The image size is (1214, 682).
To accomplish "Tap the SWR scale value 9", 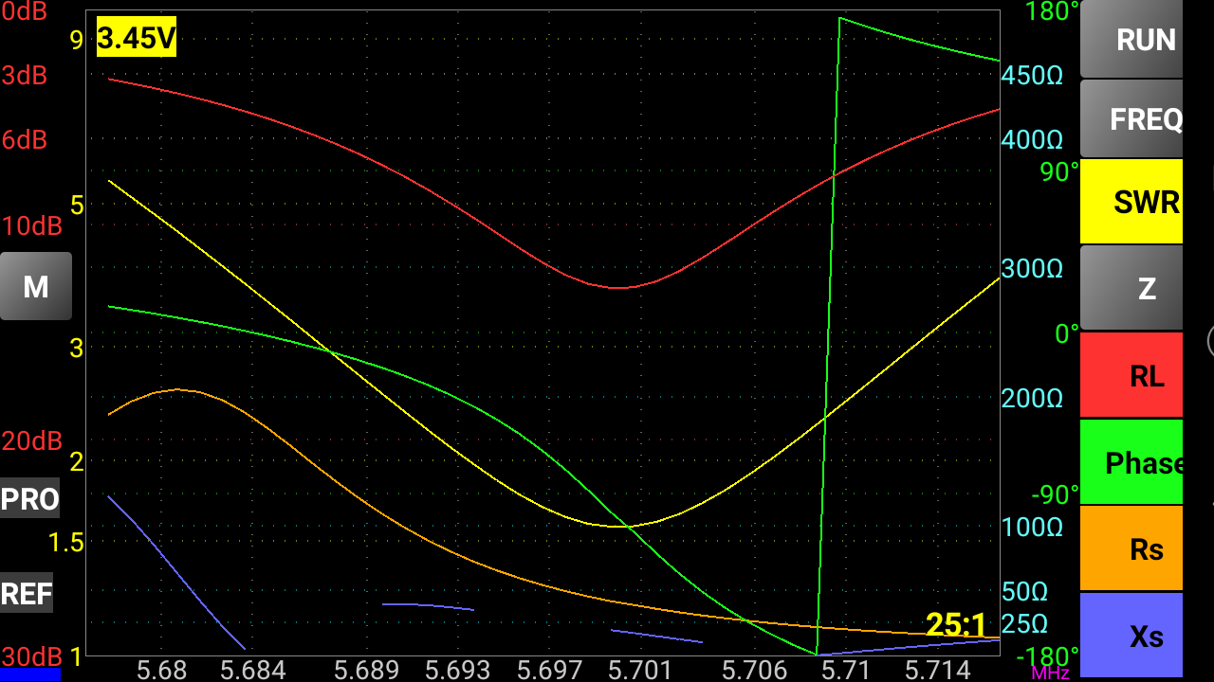I will click(77, 39).
